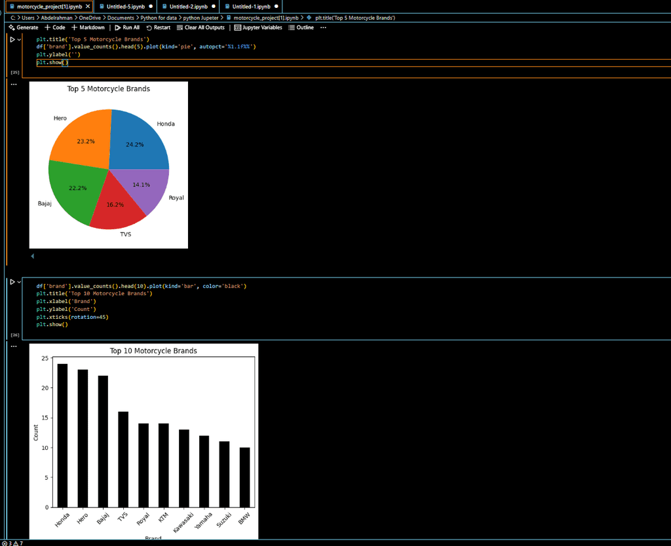This screenshot has width=671, height=546.
Task: Click the unsaved dot on Untitled-1.ipynb tab
Action: click(x=277, y=7)
